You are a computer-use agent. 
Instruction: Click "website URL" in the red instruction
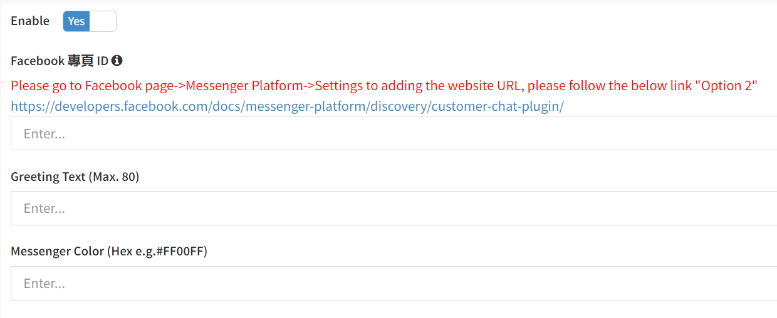point(477,86)
